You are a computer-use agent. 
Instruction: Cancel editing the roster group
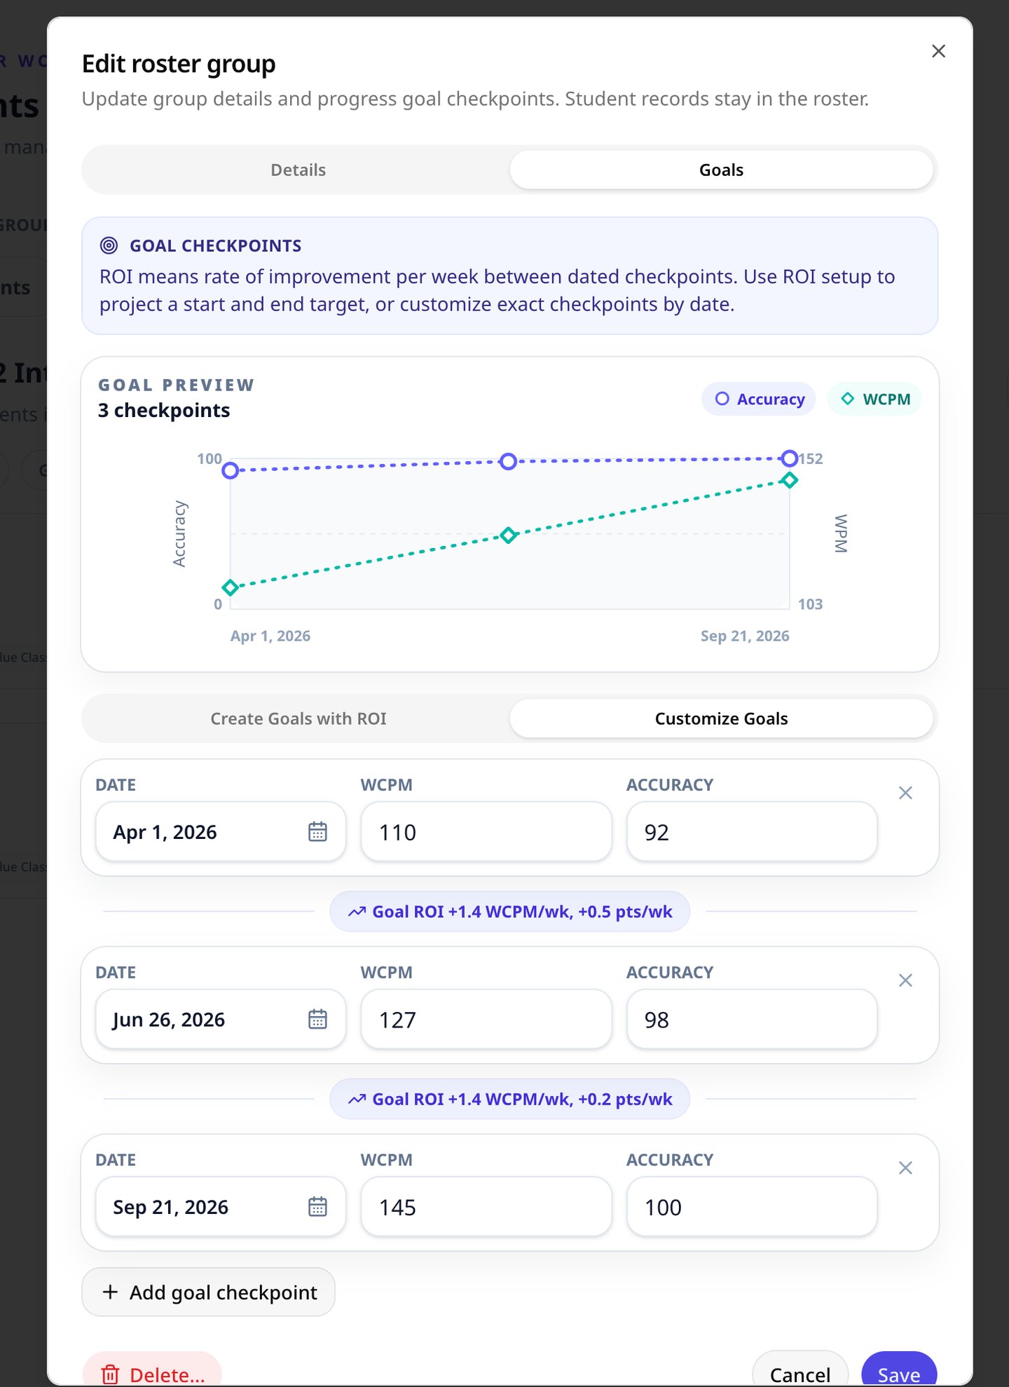800,1372
